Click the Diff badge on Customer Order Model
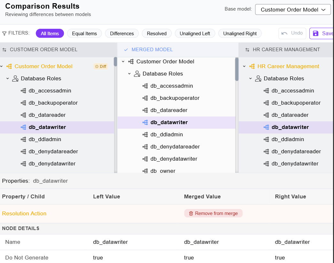Image resolution: width=334 pixels, height=263 pixels. pos(101,66)
